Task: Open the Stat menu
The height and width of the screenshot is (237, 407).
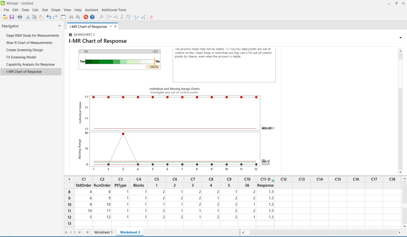Action: coord(45,10)
